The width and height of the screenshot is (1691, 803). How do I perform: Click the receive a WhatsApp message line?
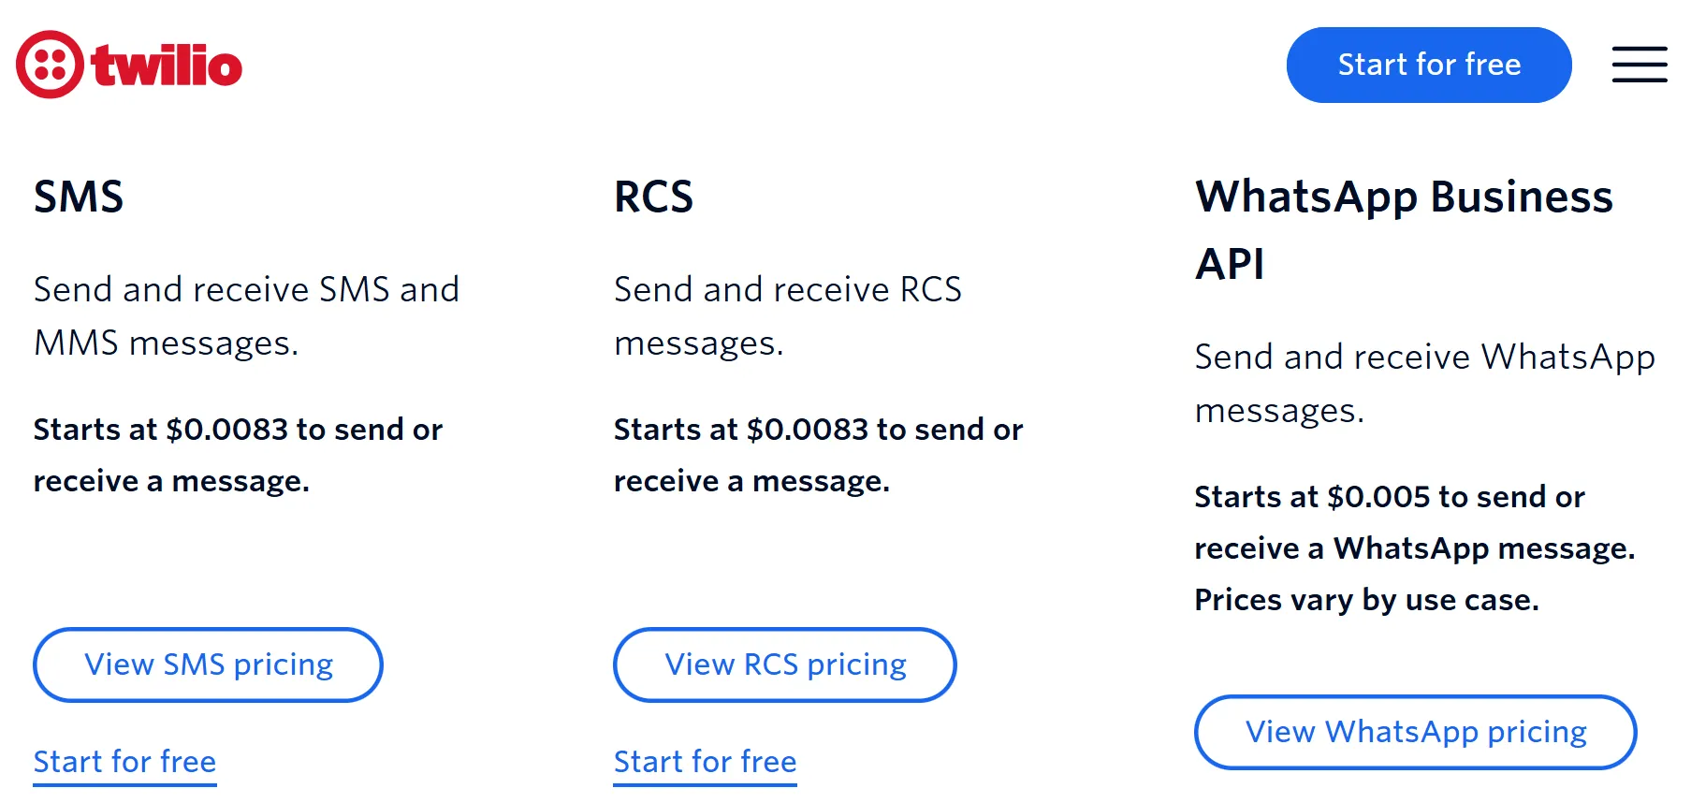(1414, 548)
